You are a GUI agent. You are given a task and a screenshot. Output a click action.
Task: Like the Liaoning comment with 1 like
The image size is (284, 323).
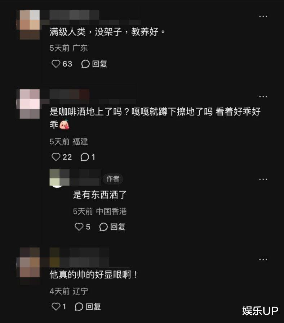59,306
